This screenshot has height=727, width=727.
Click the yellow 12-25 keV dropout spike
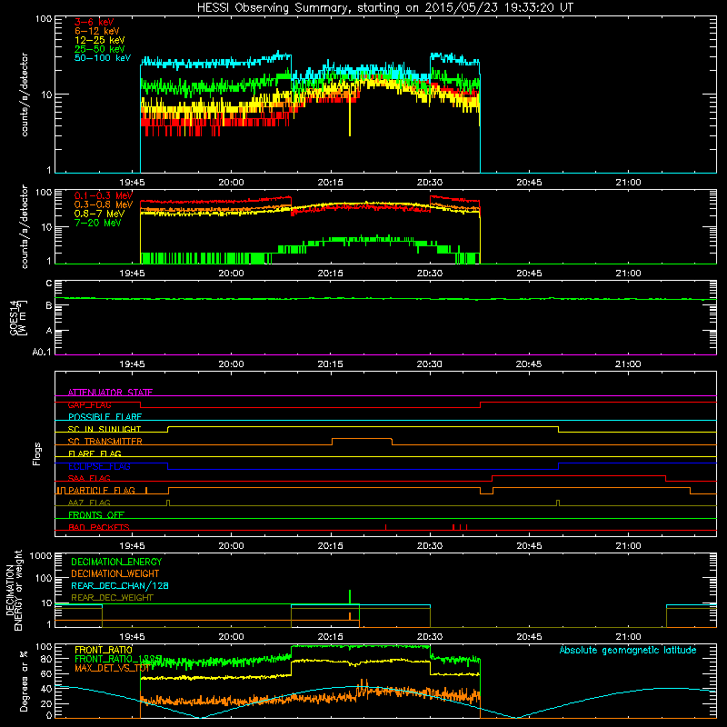pos(350,116)
